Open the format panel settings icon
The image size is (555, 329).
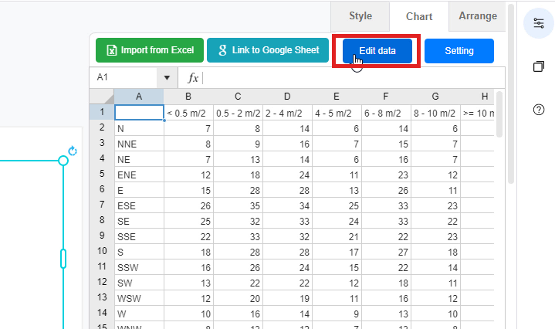[538, 22]
